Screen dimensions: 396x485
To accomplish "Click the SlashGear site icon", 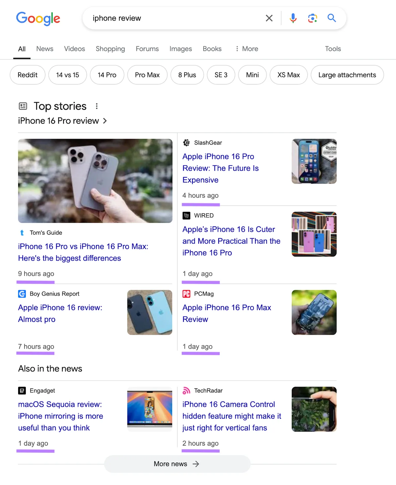I will [x=186, y=143].
